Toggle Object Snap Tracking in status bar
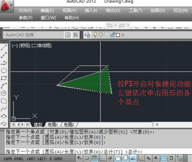The image size is (192, 162). [x=133, y=158]
